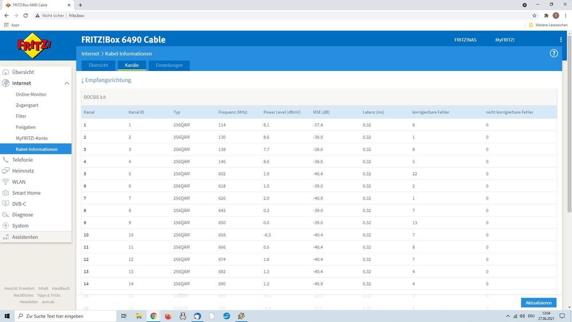Click the Heimnetz network icon
This screenshot has width=572, height=322.
tap(6, 171)
